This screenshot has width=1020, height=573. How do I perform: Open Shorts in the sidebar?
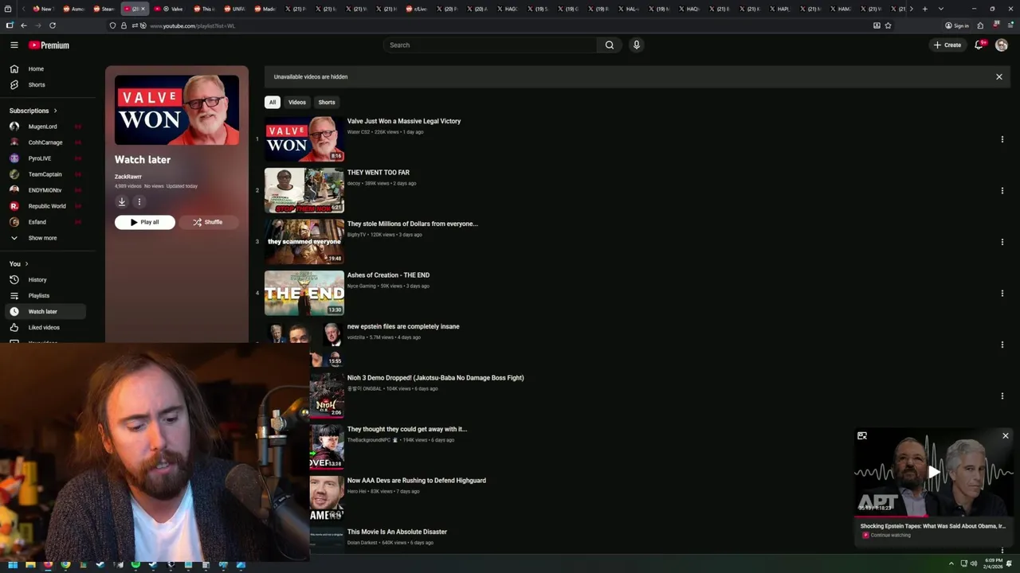tap(45, 84)
